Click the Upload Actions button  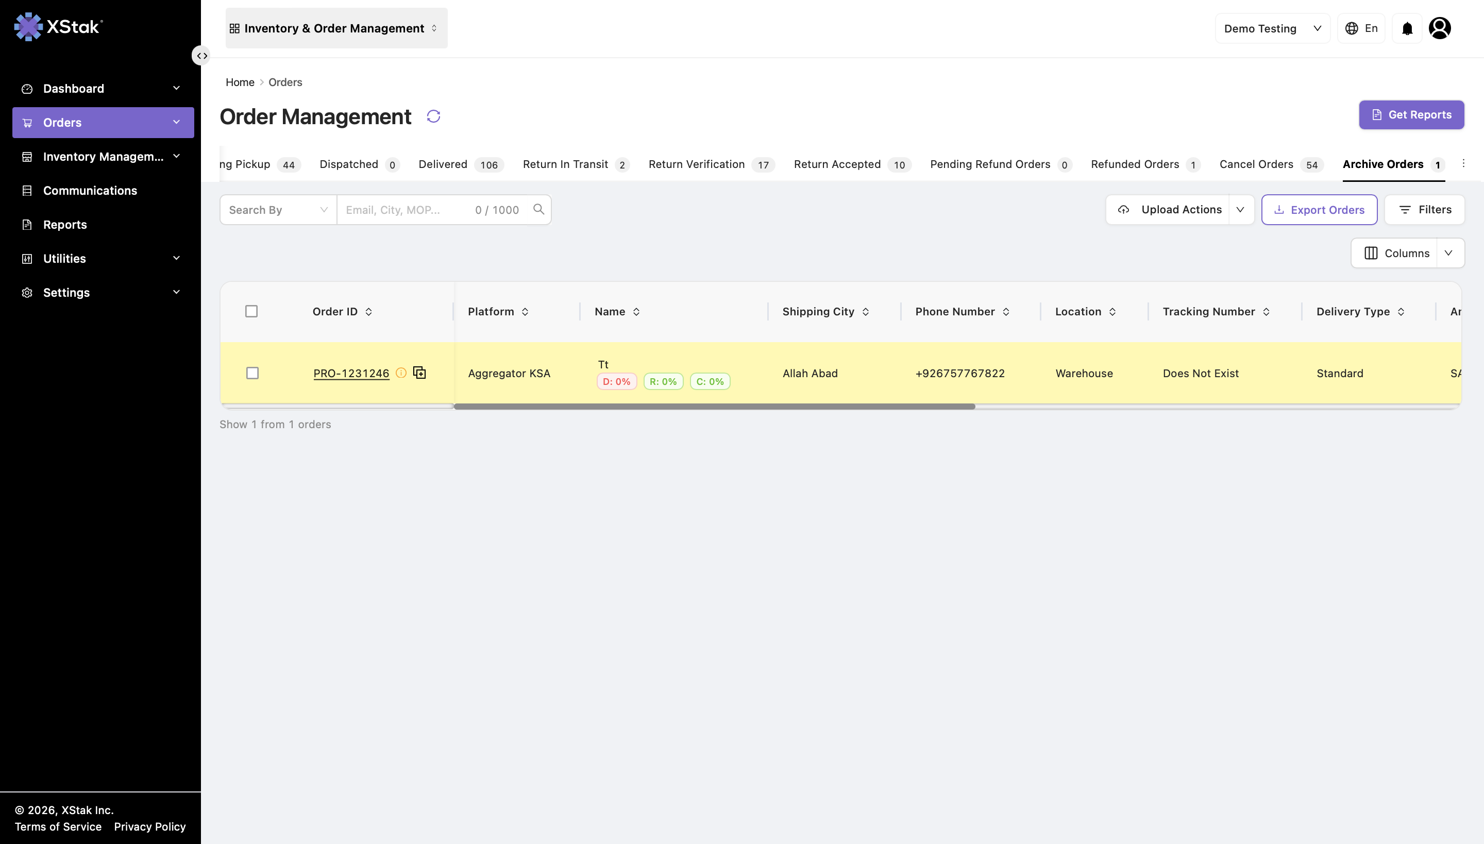(1169, 209)
